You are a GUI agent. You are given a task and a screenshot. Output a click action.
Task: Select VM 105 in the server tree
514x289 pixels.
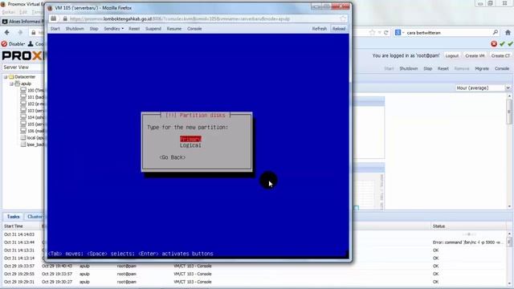(32, 124)
